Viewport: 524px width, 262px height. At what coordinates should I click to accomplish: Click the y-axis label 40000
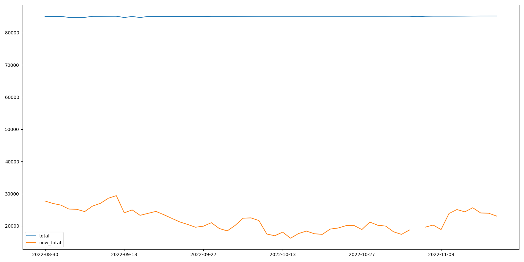point(12,162)
